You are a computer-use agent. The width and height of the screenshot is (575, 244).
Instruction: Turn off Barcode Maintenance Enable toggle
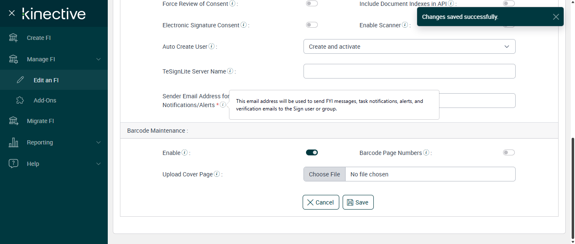(312, 152)
